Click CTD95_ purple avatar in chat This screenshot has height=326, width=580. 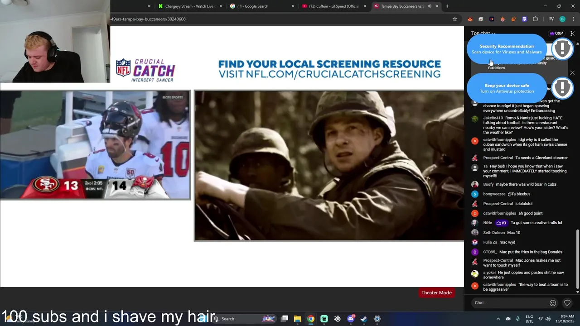click(475, 252)
